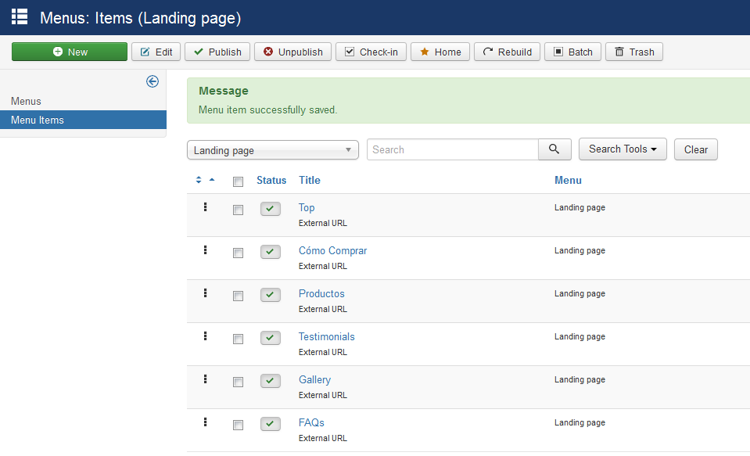750x456 pixels.
Task: Expand the Search Tools dropdown
Action: 623,149
